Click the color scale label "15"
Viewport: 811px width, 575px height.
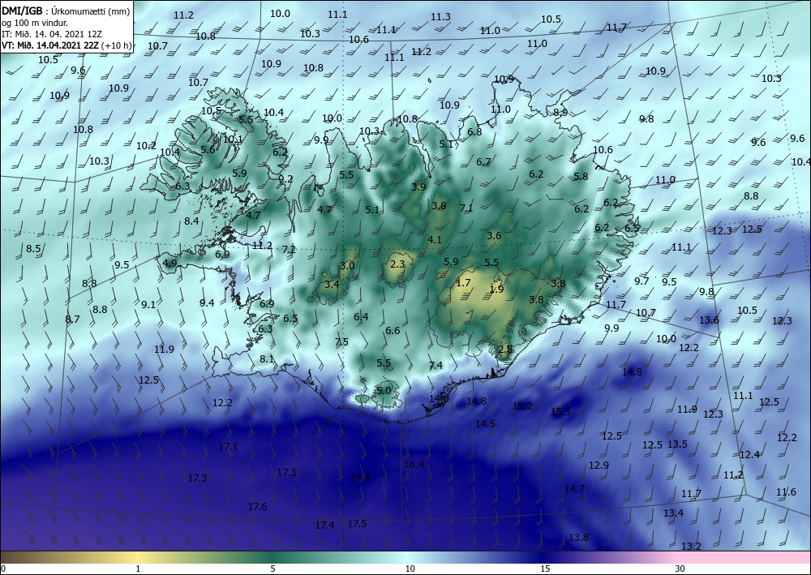pos(545,569)
